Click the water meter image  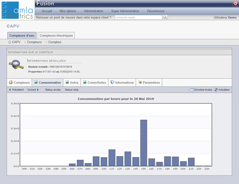tap(16, 65)
